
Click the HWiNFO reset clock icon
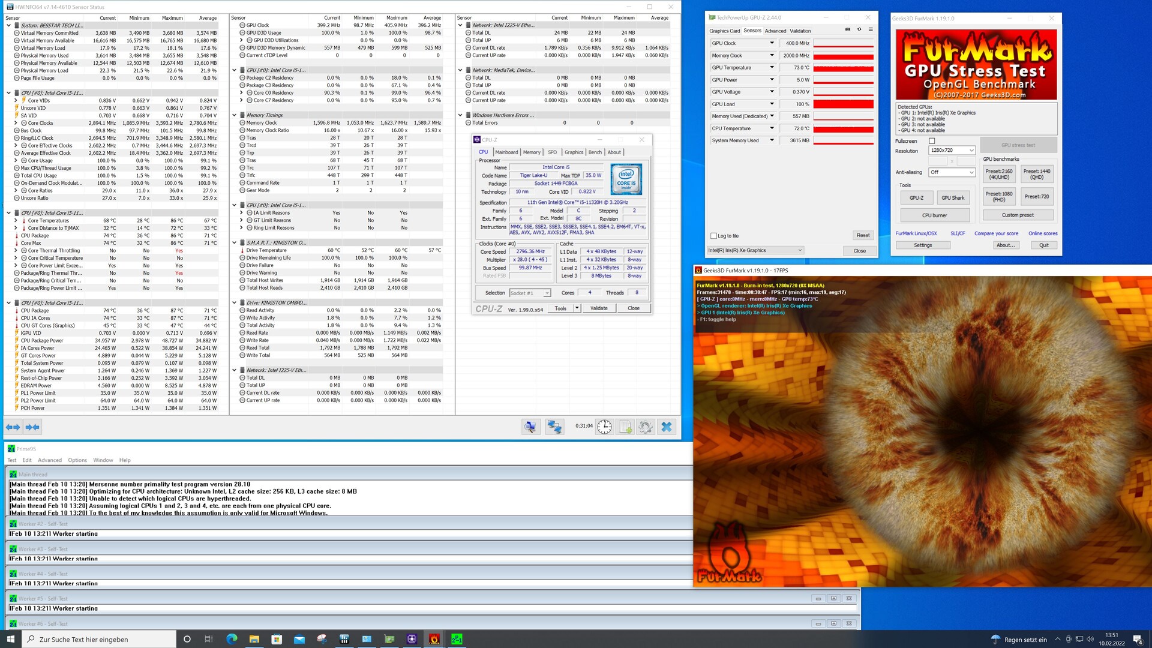tap(604, 427)
